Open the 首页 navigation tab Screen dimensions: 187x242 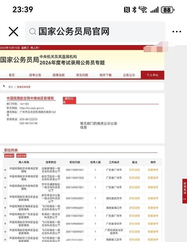[x=12, y=75]
